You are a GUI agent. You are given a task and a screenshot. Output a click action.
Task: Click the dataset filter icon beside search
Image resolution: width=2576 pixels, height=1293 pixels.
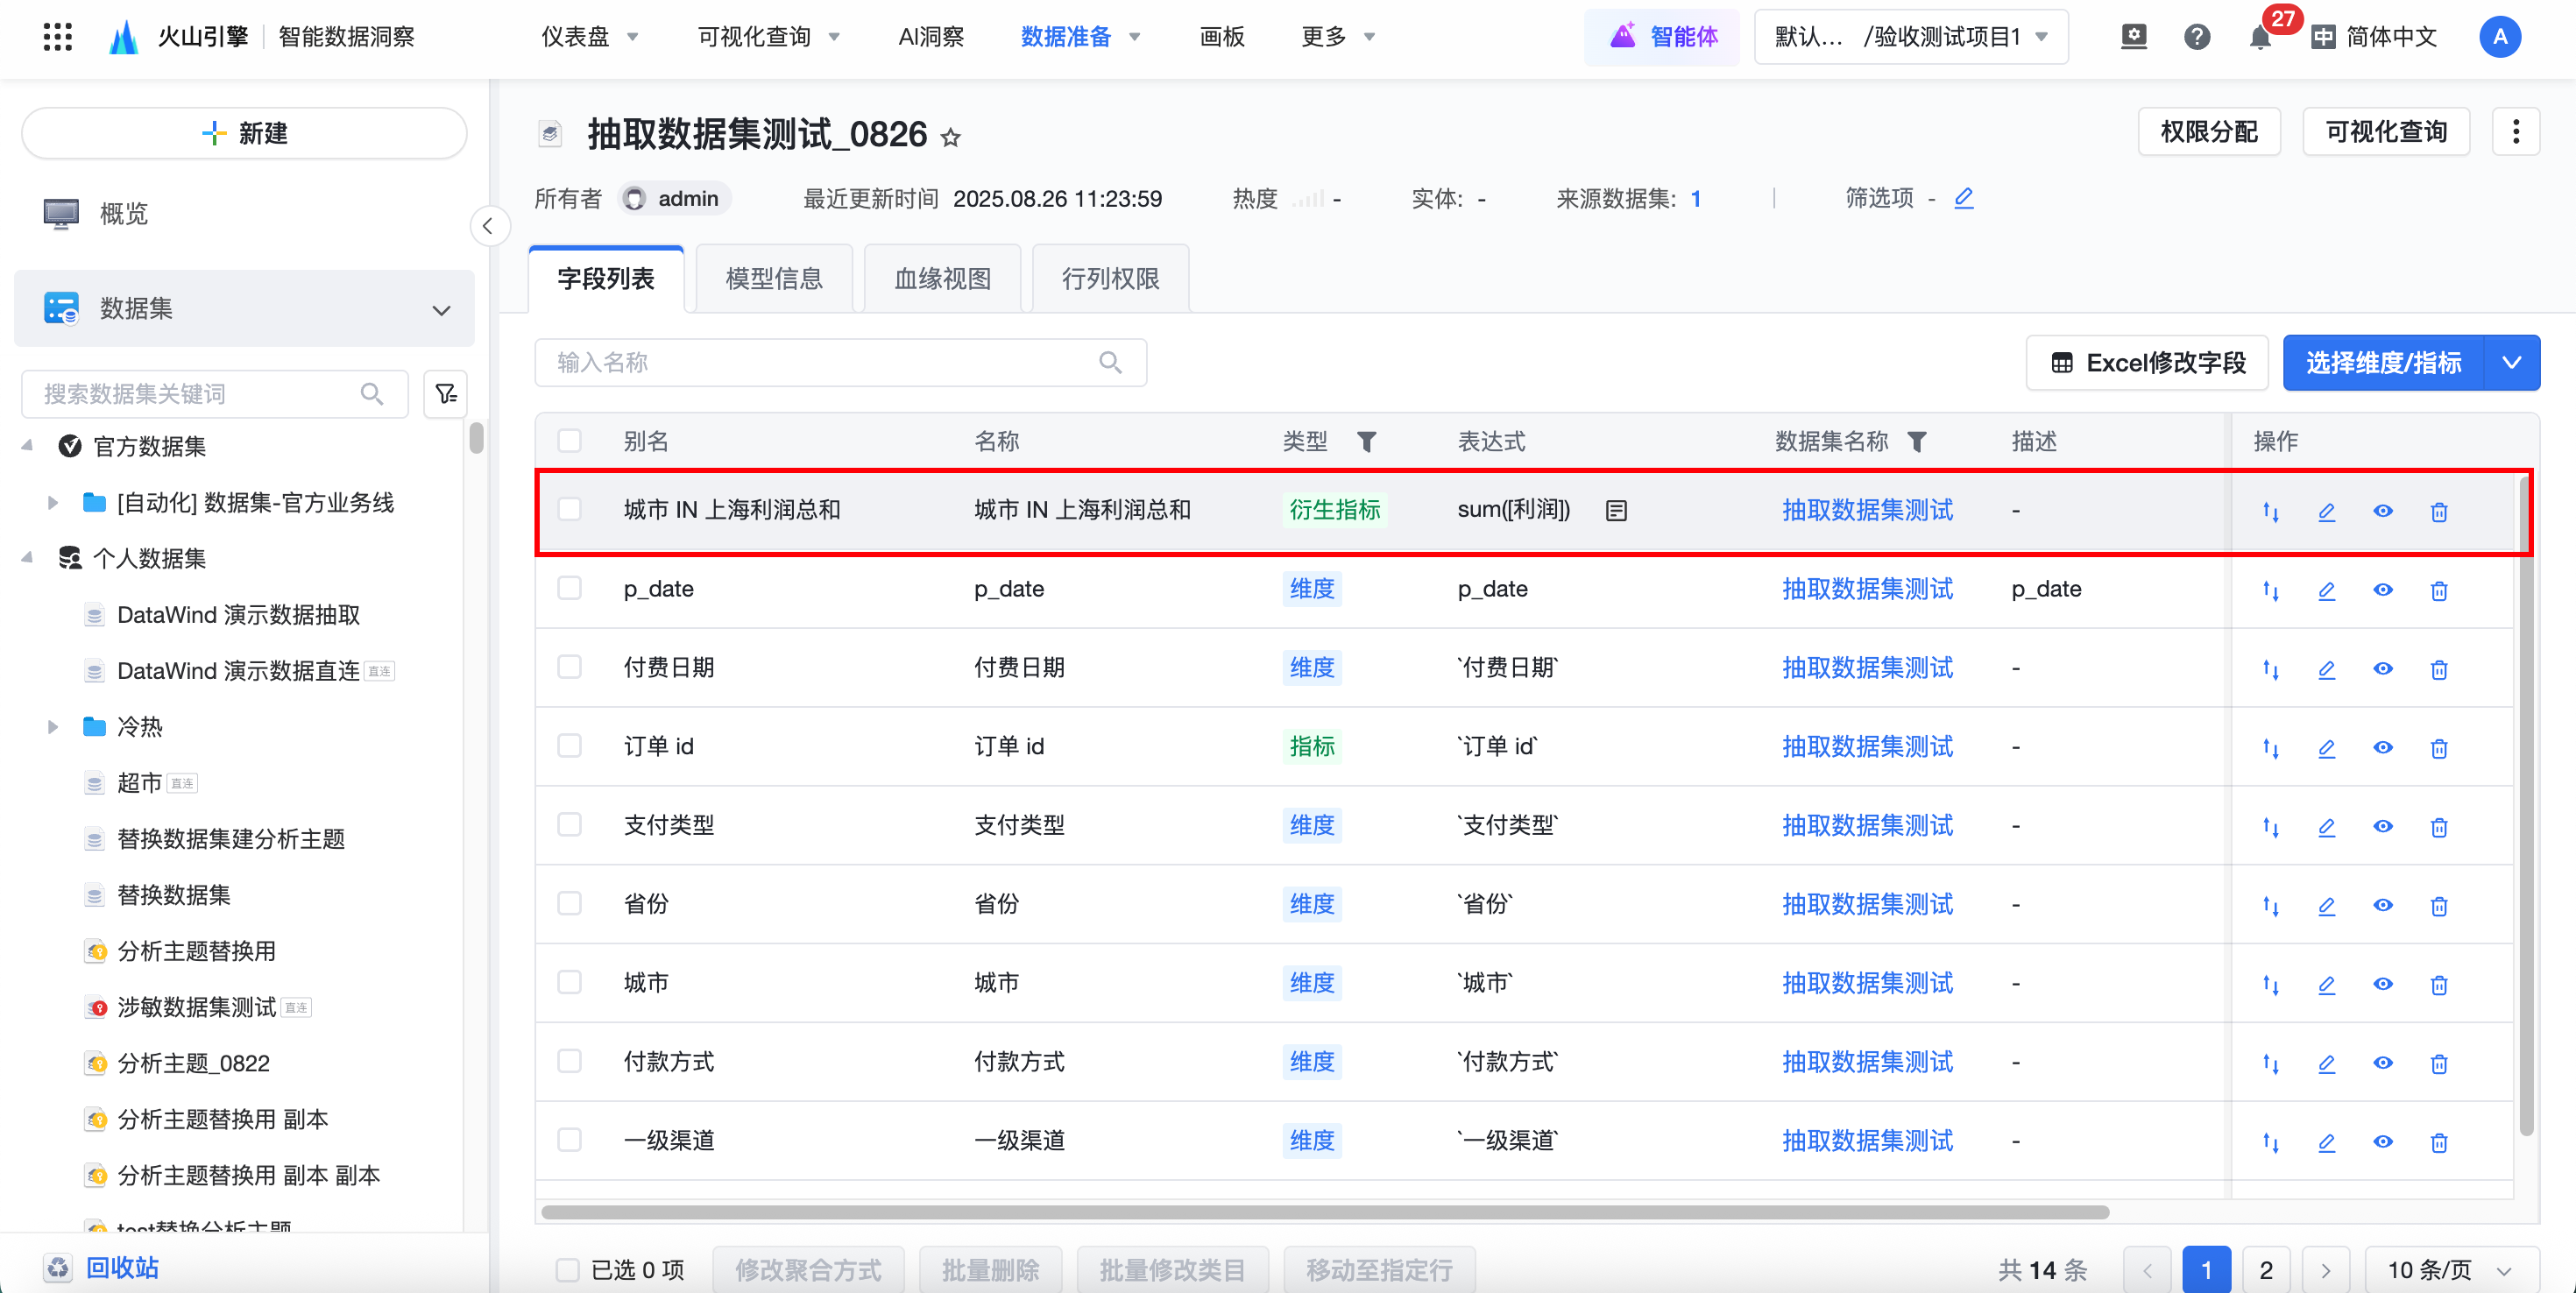click(446, 394)
